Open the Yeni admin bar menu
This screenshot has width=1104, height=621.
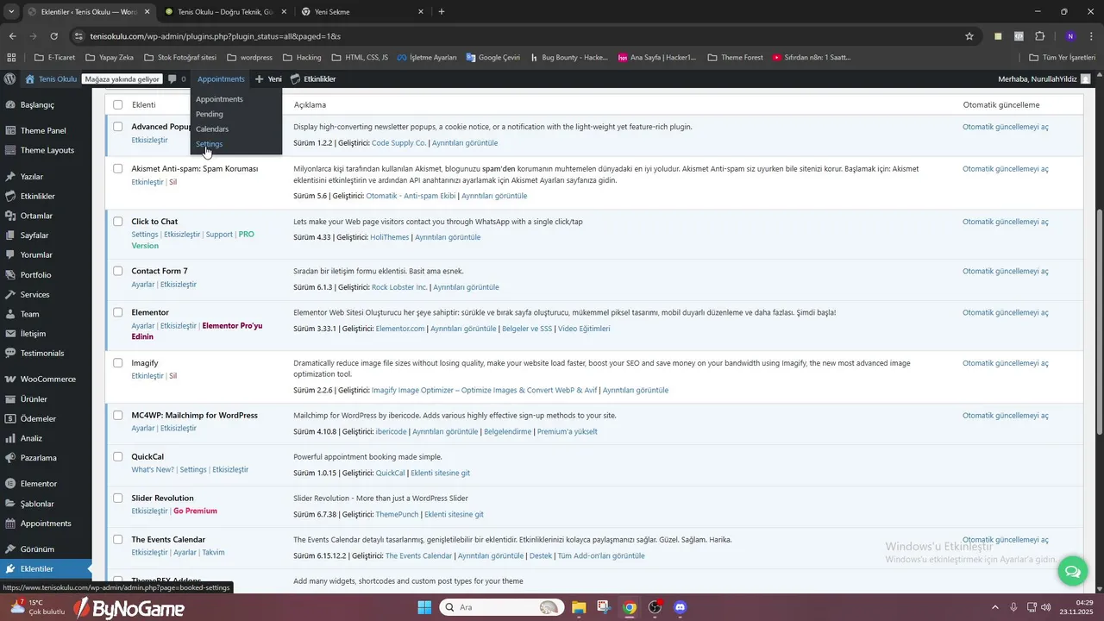click(268, 78)
